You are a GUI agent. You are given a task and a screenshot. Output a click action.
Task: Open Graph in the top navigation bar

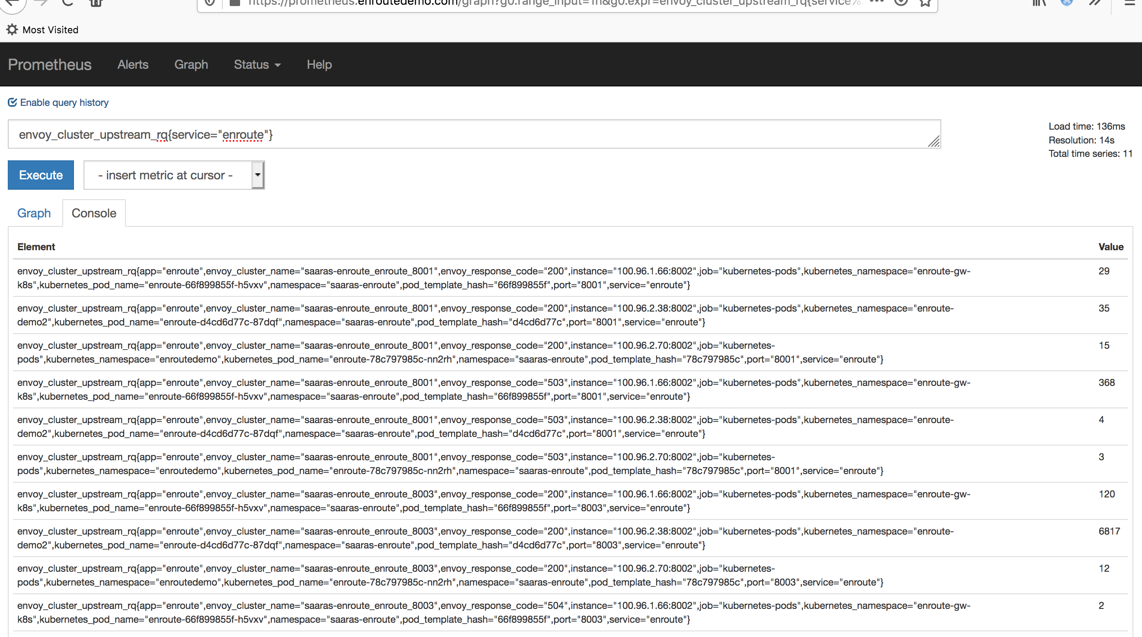(191, 65)
